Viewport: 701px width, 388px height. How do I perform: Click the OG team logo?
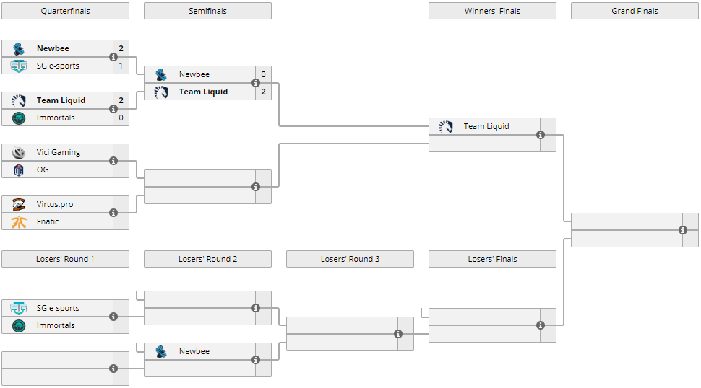pos(19,169)
